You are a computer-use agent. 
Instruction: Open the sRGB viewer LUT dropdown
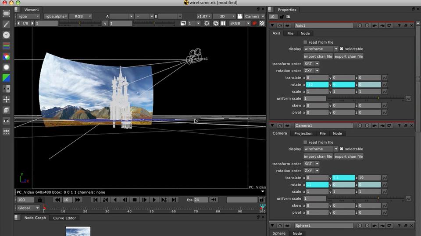click(240, 23)
